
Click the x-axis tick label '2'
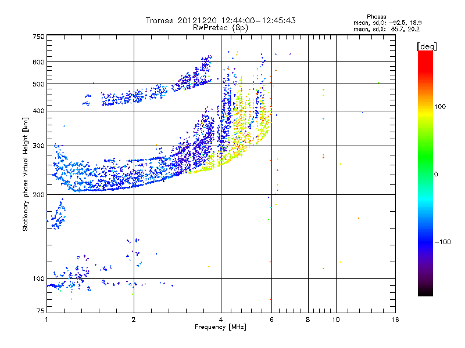coord(134,320)
